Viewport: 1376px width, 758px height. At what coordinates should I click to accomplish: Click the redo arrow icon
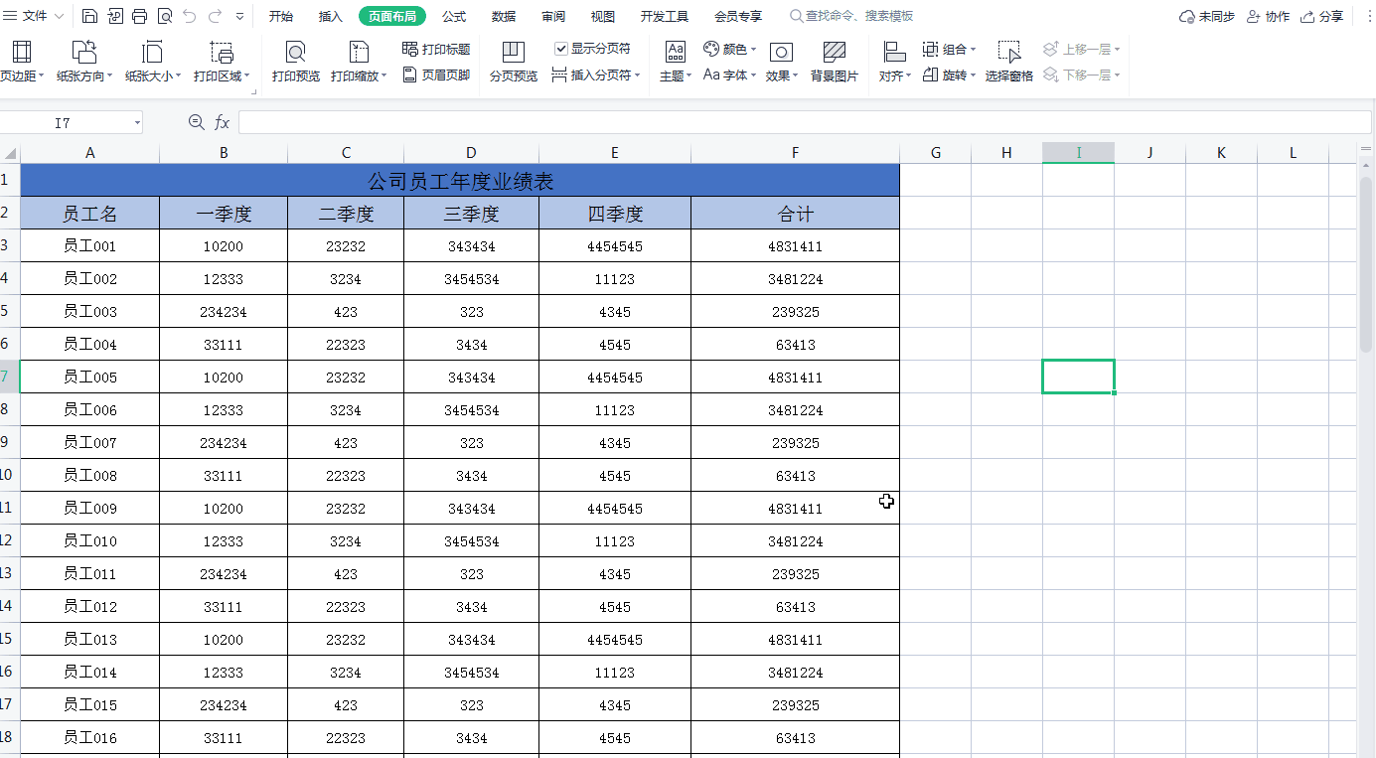pyautogui.click(x=215, y=16)
